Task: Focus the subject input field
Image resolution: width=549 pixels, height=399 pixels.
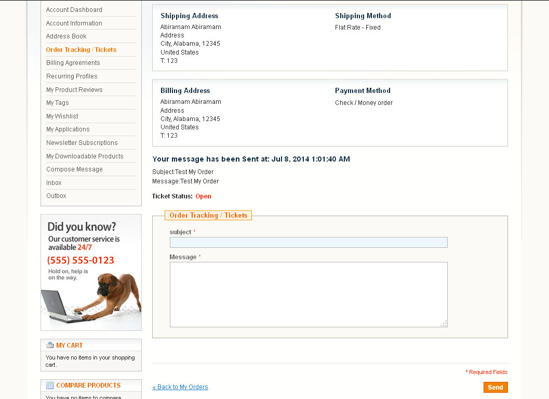Action: [x=309, y=243]
